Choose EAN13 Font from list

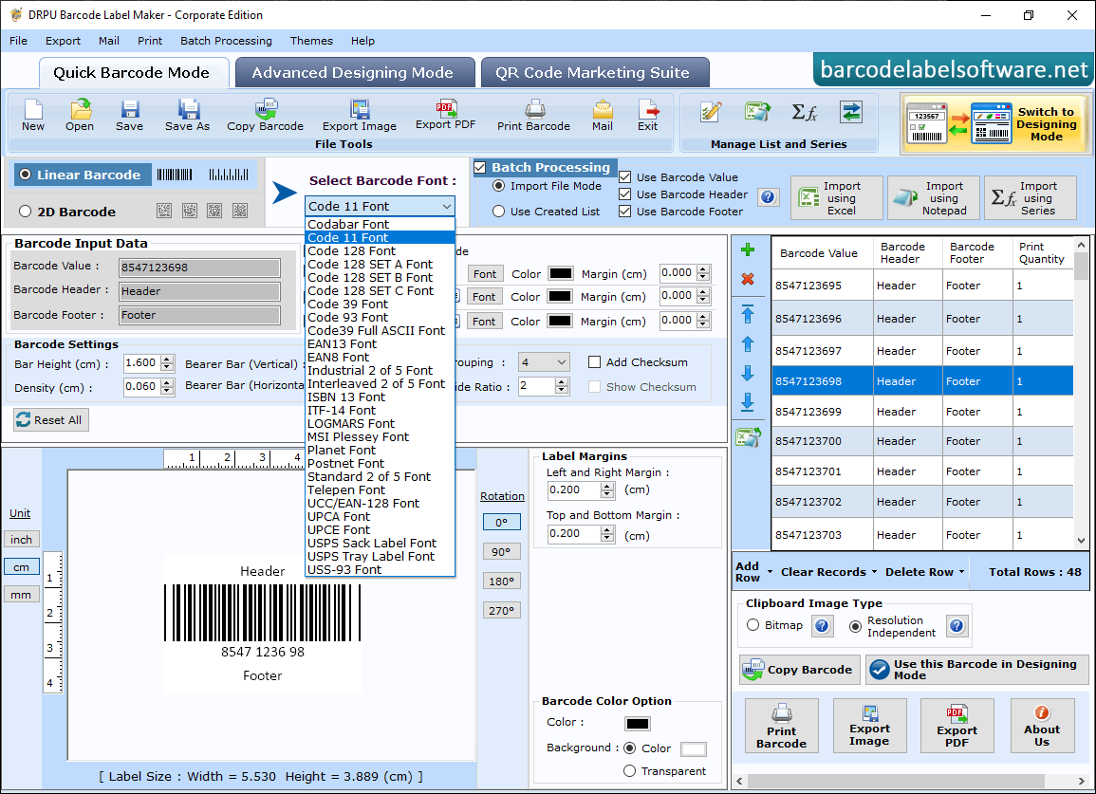[x=381, y=344]
